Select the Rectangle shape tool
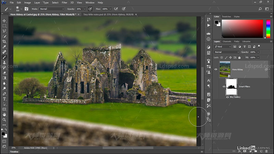This screenshot has height=154, width=274. point(4,110)
